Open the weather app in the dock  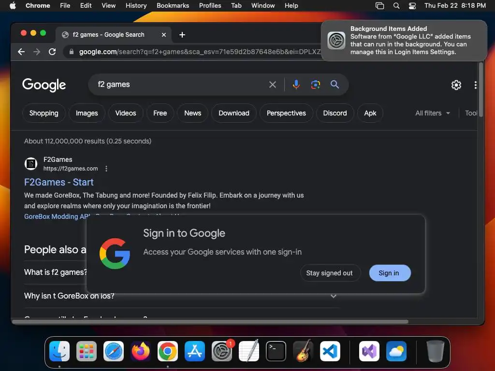click(x=396, y=351)
